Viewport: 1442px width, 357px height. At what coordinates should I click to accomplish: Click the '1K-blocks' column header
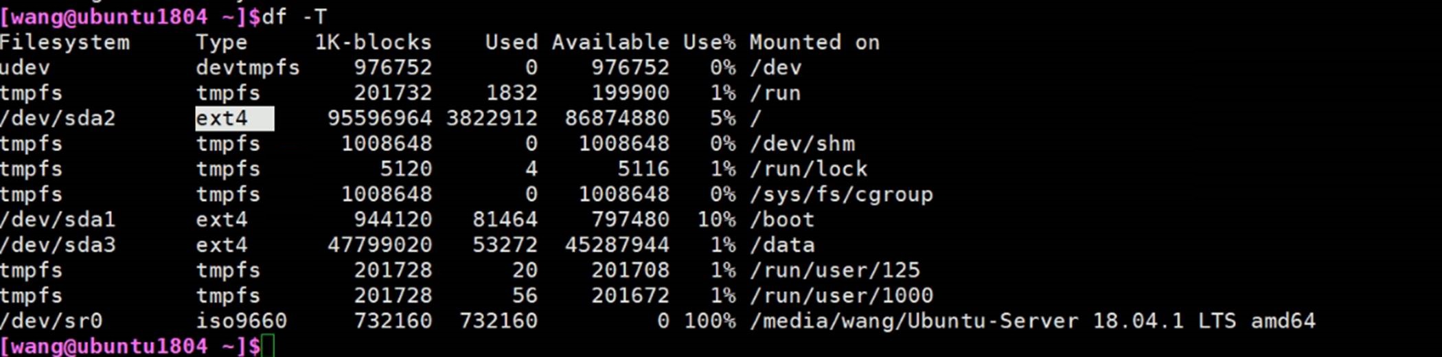373,43
